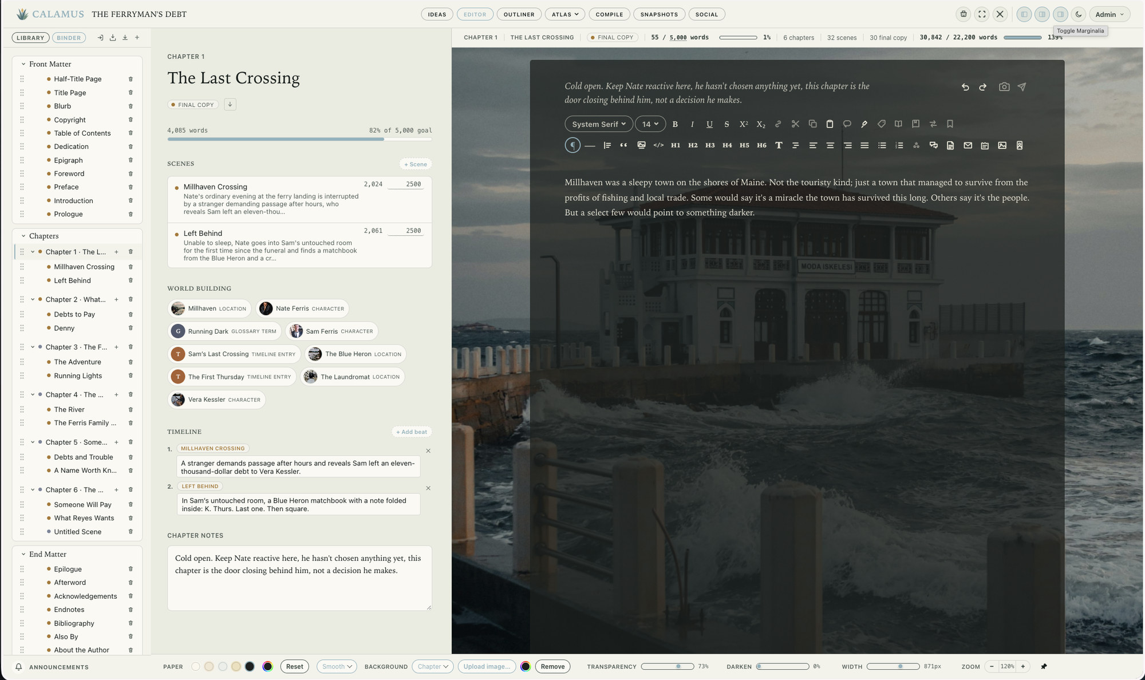This screenshot has width=1145, height=680.
Task: Apply subscript formatting
Action: 761,124
